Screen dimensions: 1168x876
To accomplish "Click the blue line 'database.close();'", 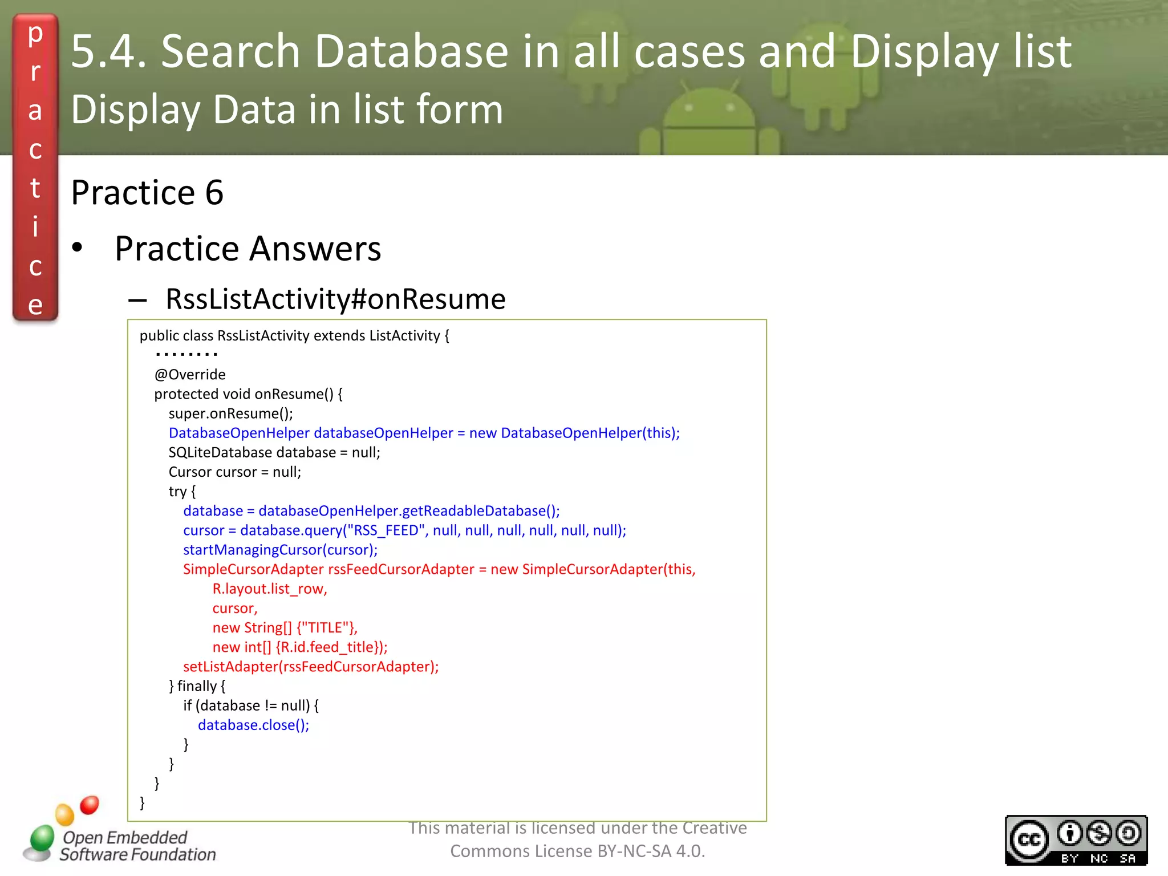I will (254, 725).
